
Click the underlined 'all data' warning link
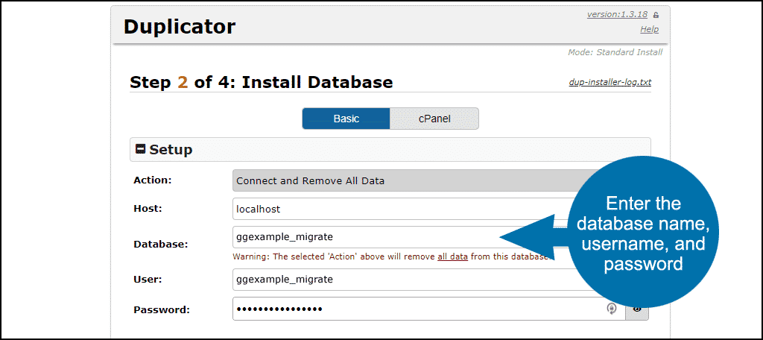tap(452, 256)
